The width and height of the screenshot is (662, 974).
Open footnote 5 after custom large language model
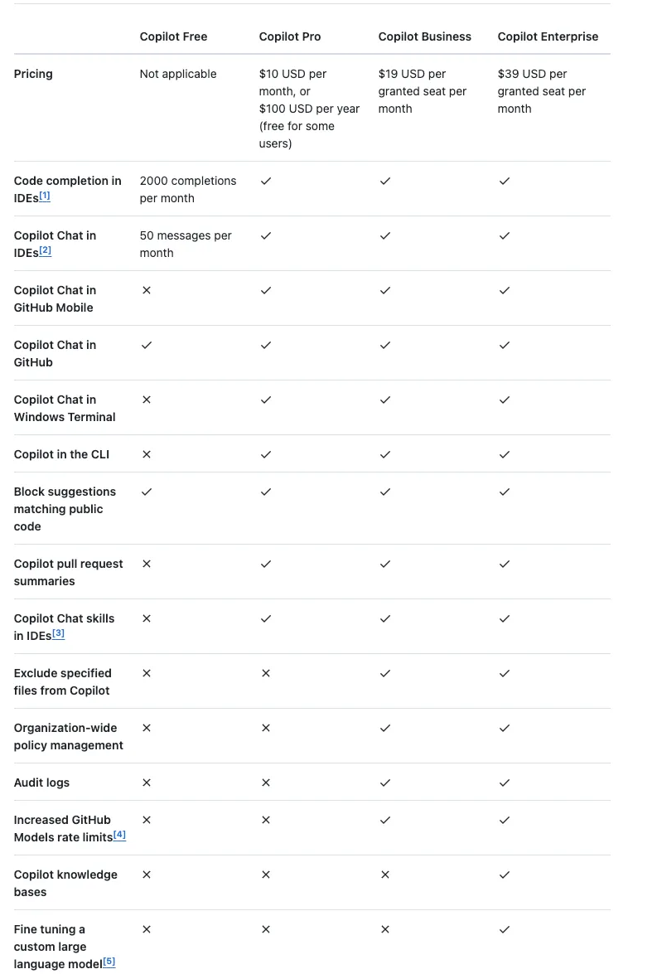(x=109, y=962)
